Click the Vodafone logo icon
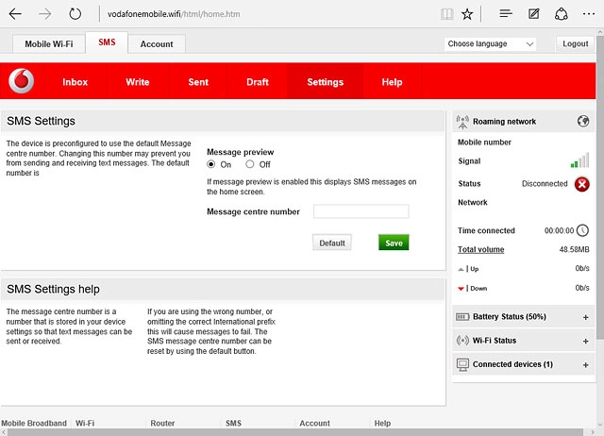This screenshot has width=604, height=436. coord(22,82)
